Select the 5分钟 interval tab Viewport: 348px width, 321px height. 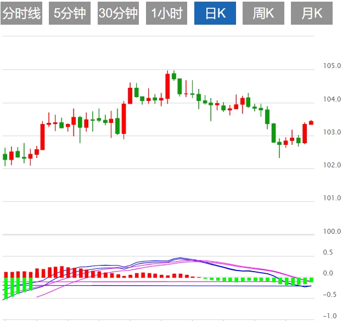point(70,13)
